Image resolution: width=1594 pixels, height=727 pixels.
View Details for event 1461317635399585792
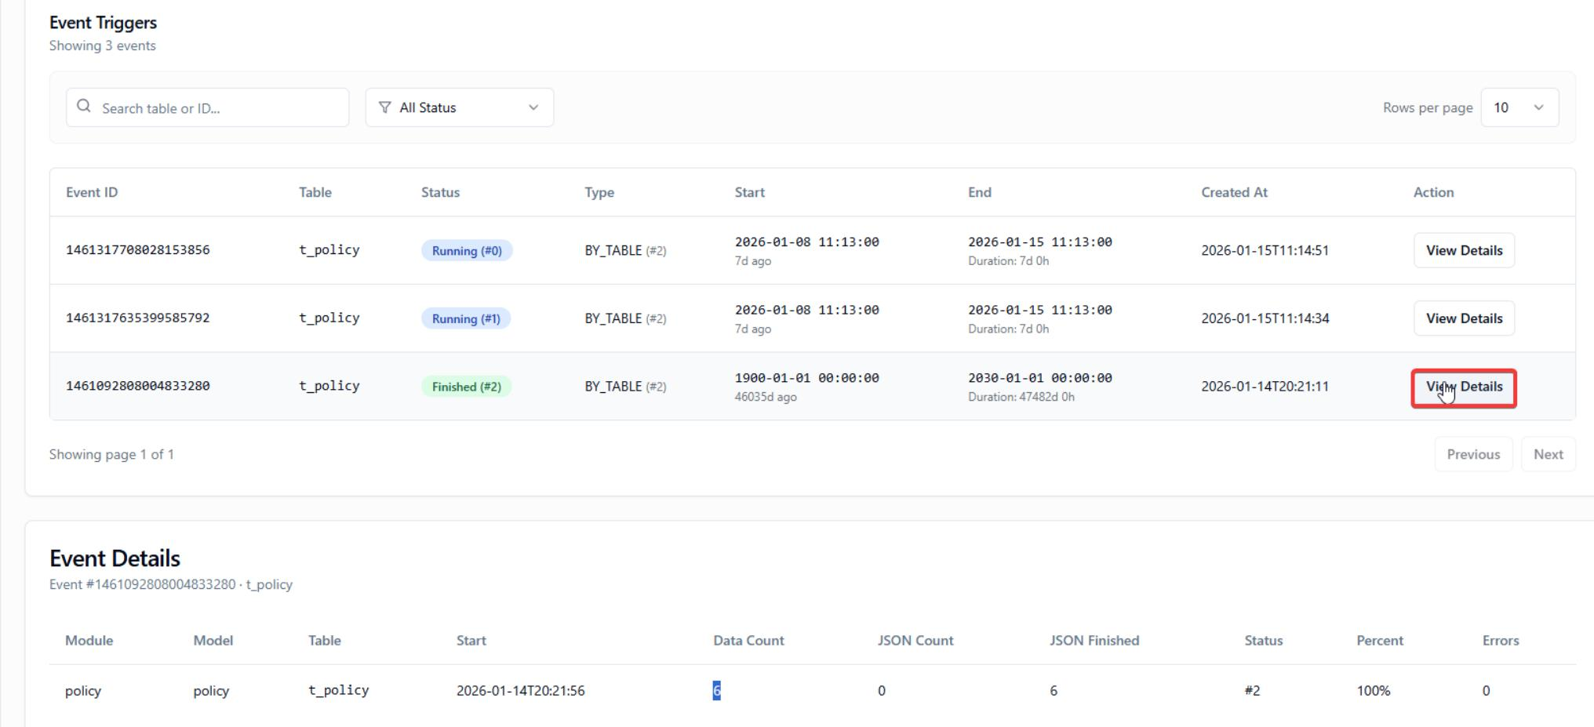click(1464, 318)
